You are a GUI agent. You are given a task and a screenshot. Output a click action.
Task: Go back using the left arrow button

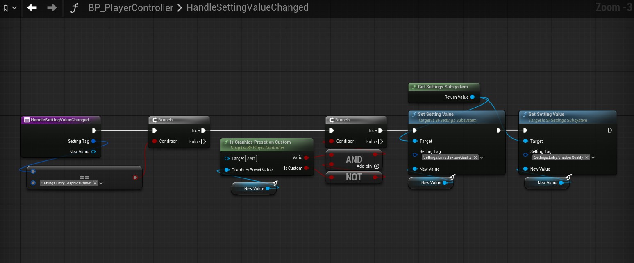tap(32, 7)
